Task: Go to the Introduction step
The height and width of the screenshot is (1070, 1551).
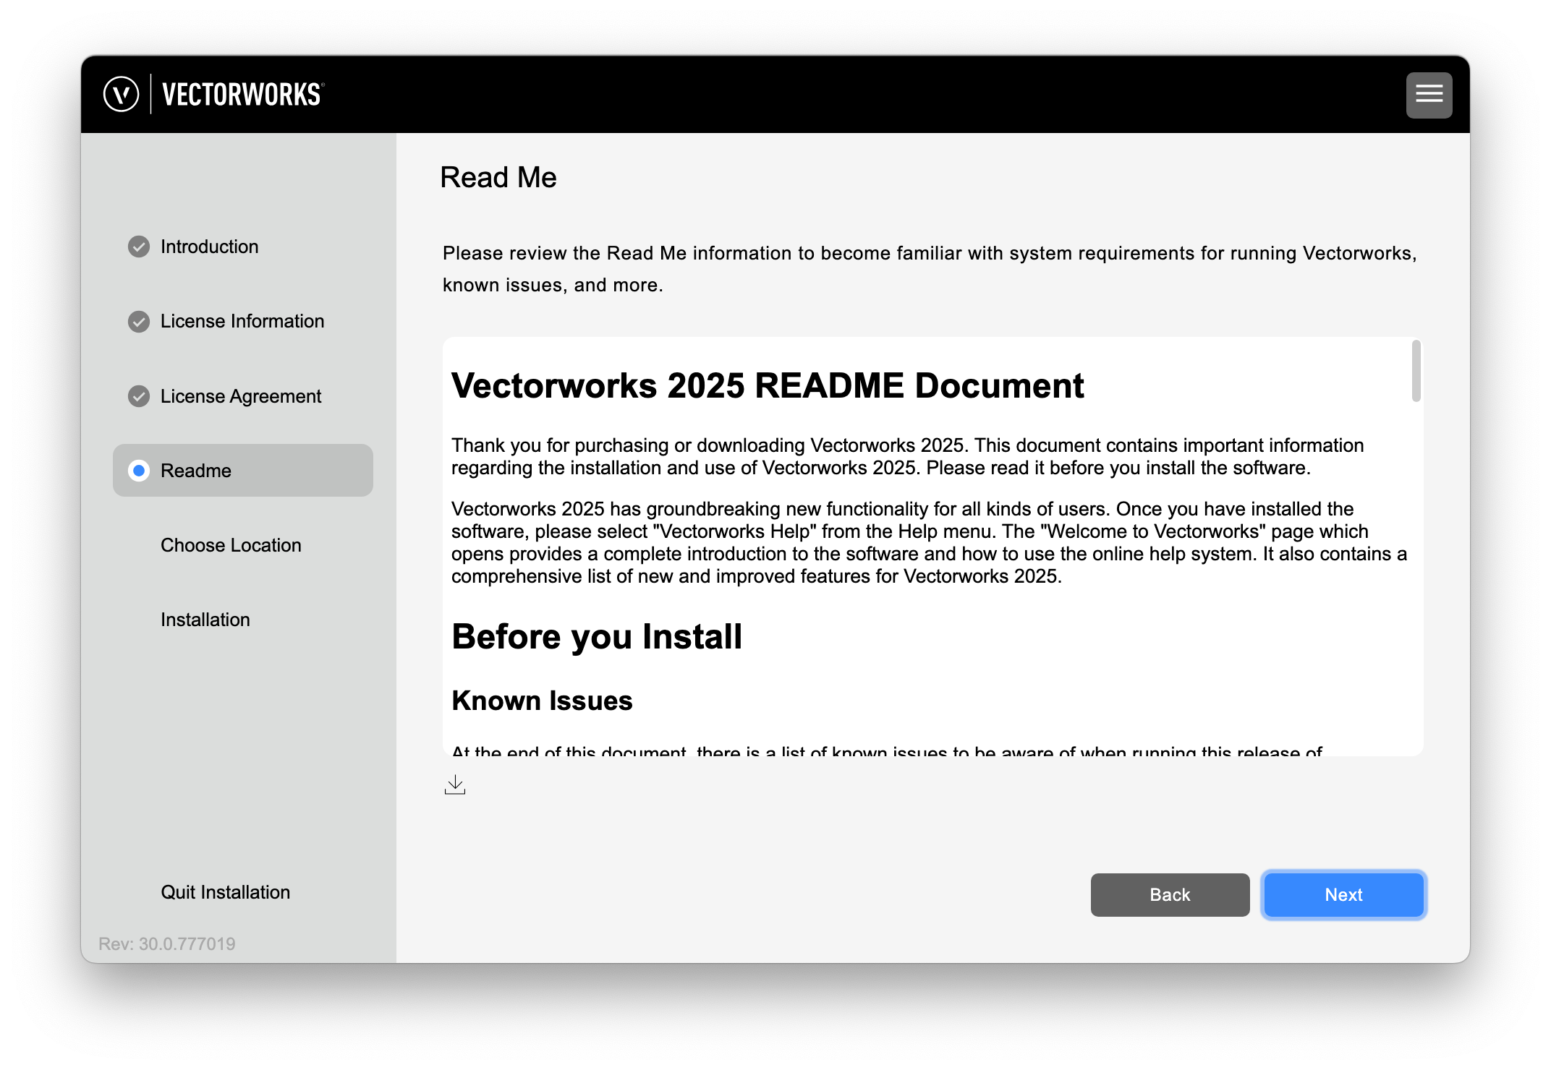Action: 209,247
